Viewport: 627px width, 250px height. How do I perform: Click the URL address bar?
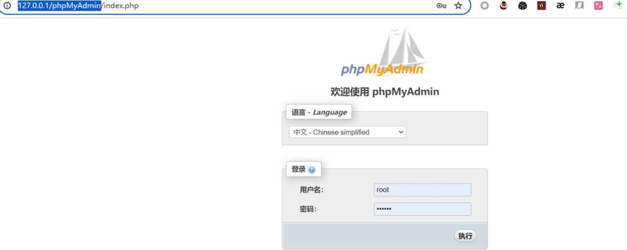pos(245,6)
